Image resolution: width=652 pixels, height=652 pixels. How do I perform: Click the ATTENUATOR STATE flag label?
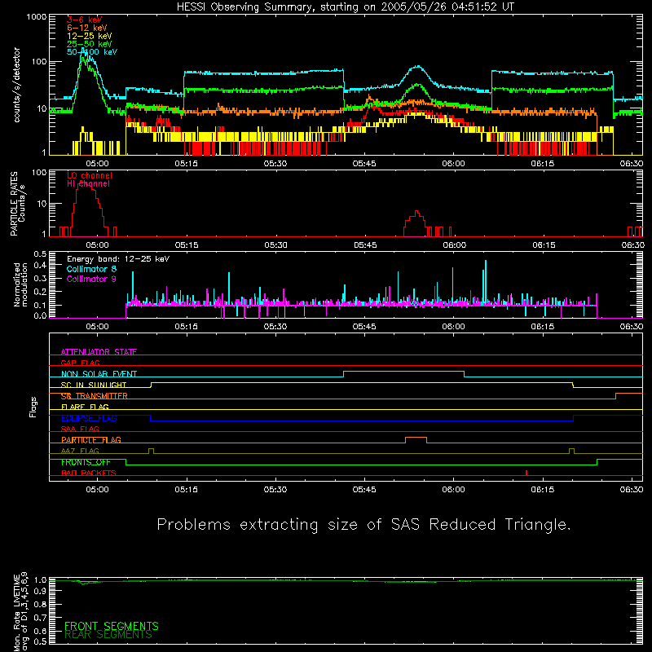pyautogui.click(x=99, y=352)
